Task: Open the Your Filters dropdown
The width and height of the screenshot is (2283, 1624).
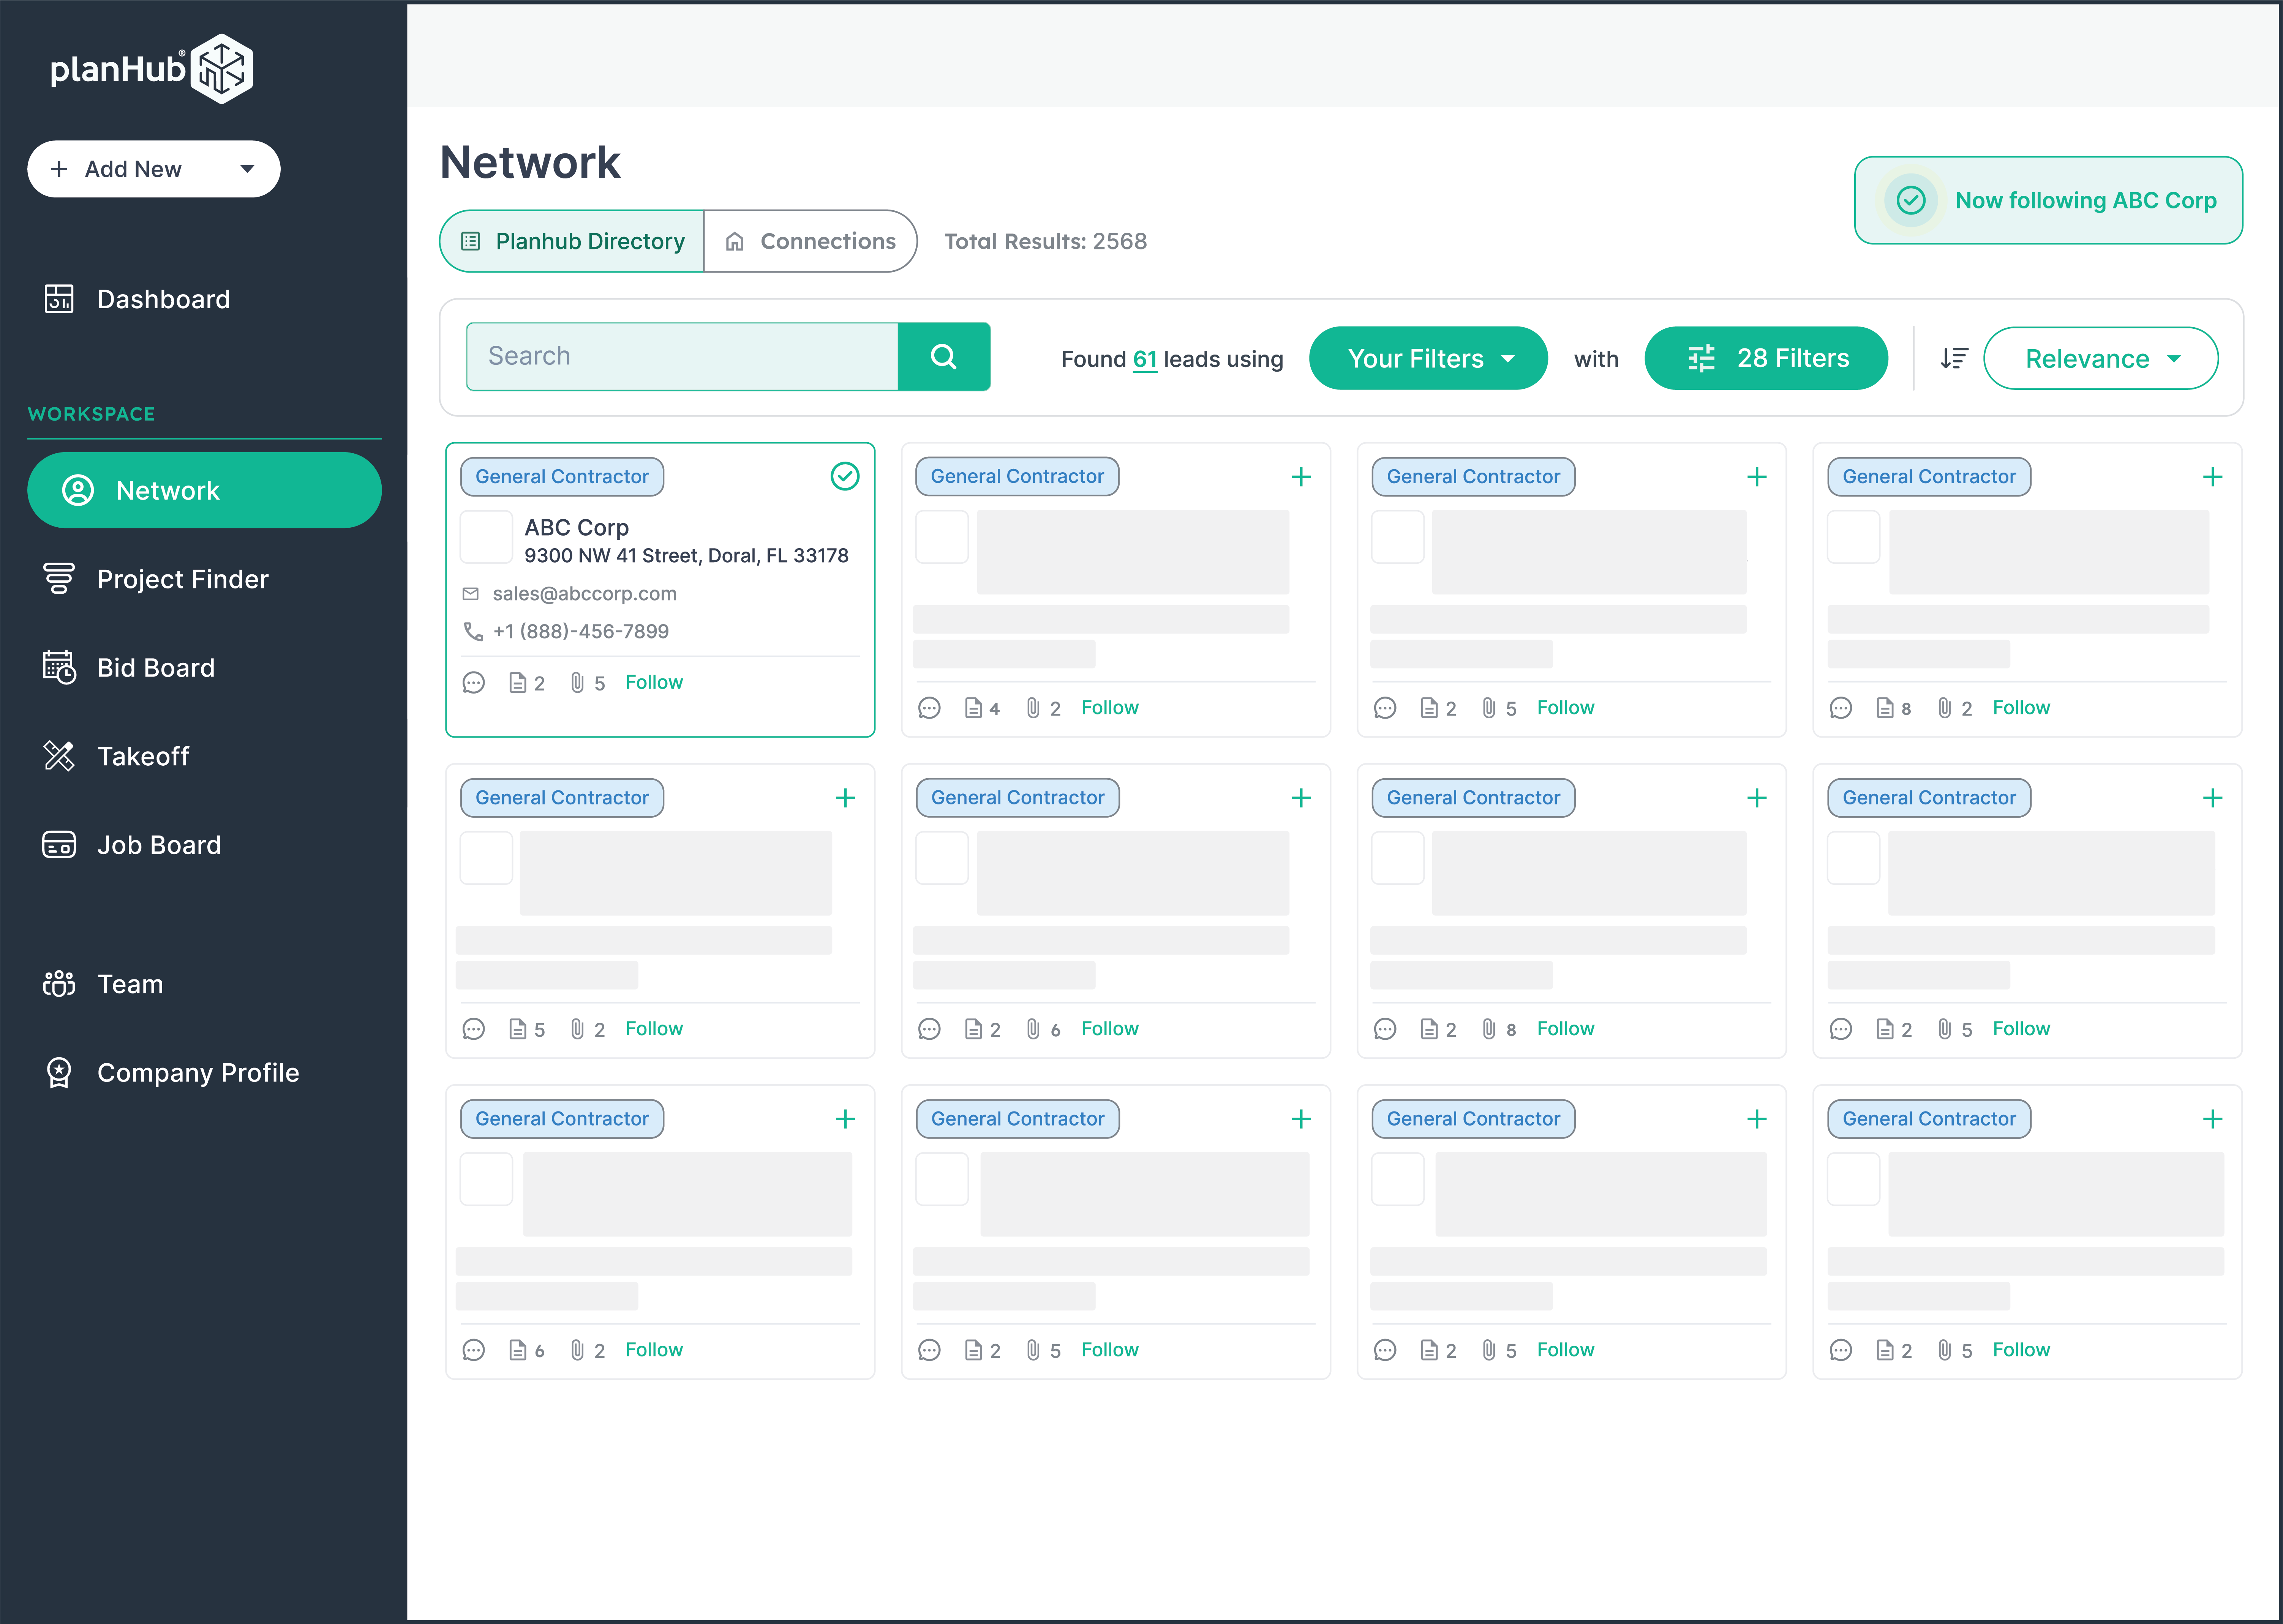Action: click(x=1428, y=358)
